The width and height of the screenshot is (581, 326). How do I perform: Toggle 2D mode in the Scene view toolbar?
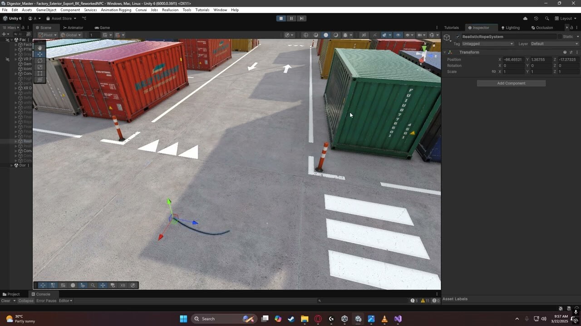tap(306, 35)
